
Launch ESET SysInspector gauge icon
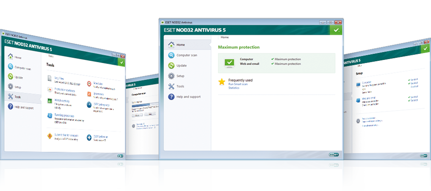click(89, 105)
